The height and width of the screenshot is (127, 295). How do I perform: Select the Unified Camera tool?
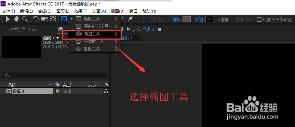pyautogui.click(x=44, y=19)
